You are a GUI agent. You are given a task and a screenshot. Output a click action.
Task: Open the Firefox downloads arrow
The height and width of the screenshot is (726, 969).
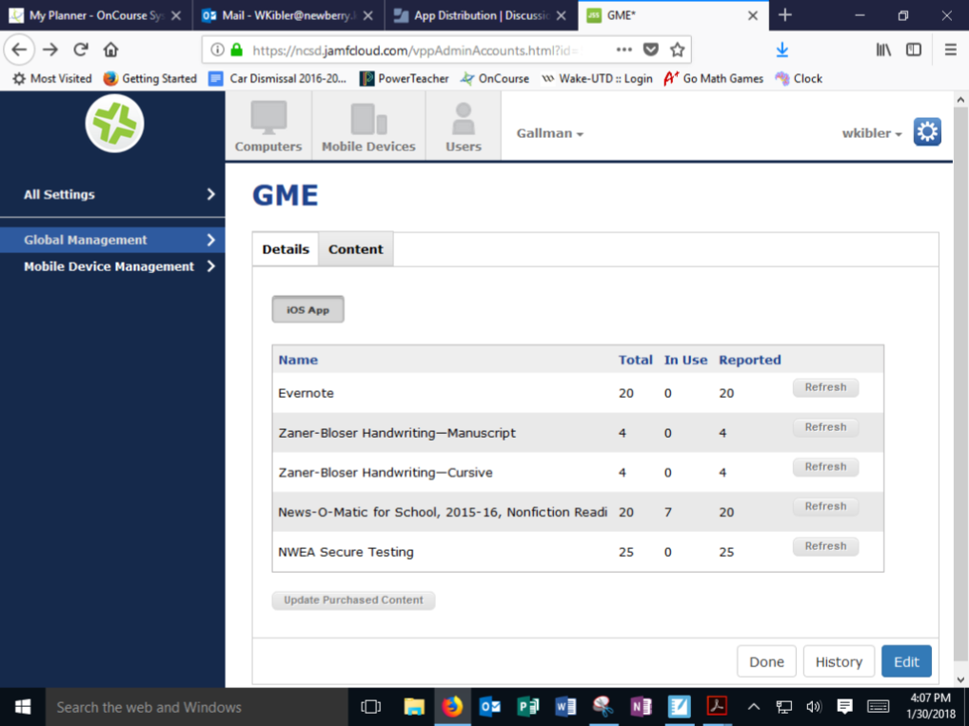point(781,50)
